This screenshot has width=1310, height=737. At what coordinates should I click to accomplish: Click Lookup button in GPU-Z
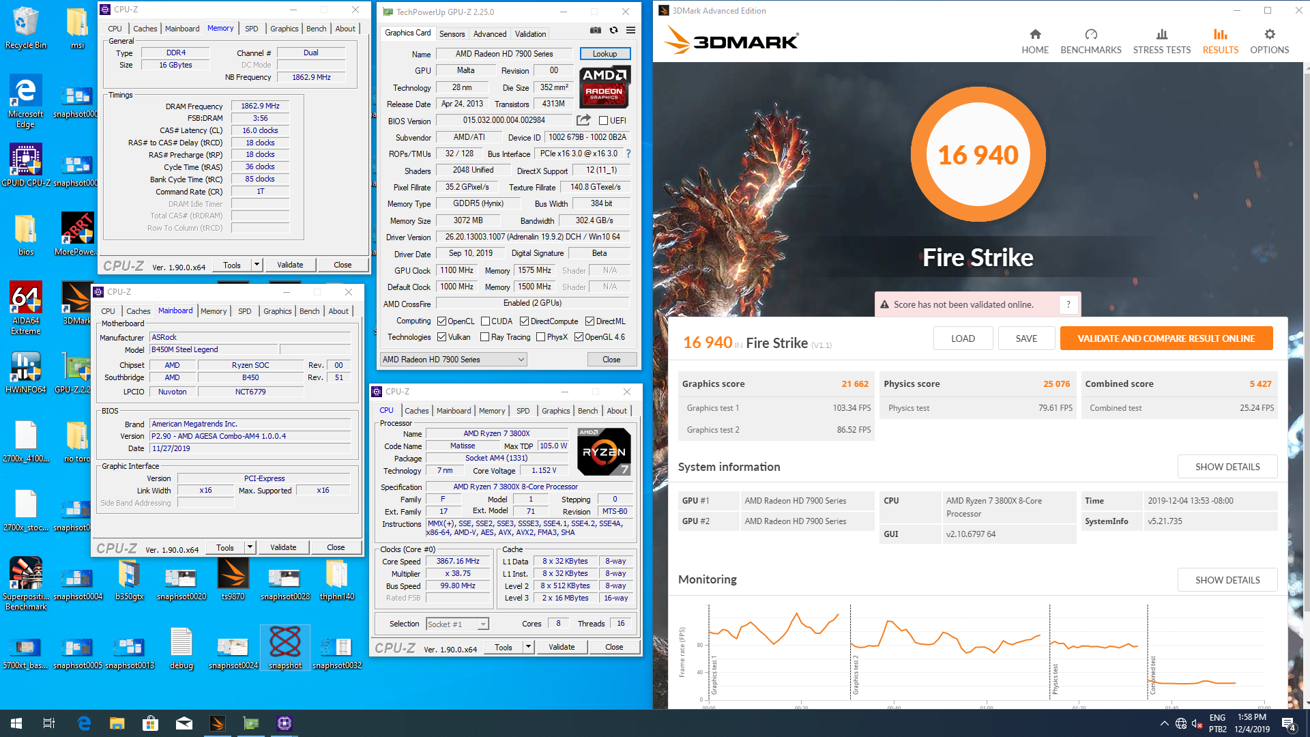pos(605,54)
